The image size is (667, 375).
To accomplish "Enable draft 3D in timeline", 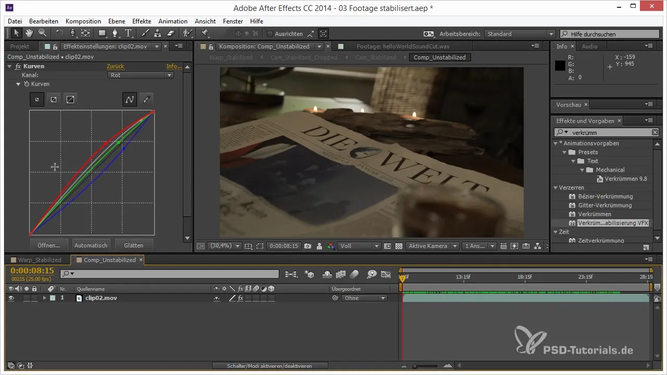I will point(310,273).
